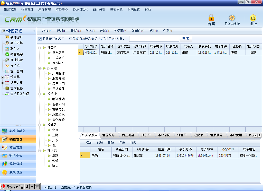Click the 锁屏 padlock icon

point(211,18)
